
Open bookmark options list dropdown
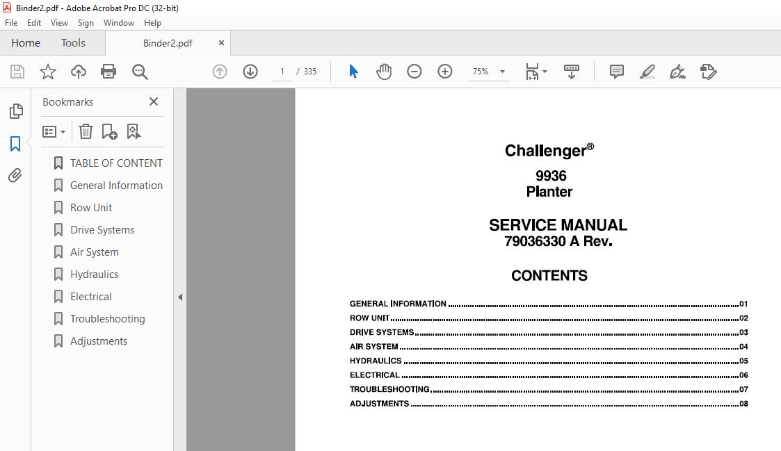click(54, 131)
